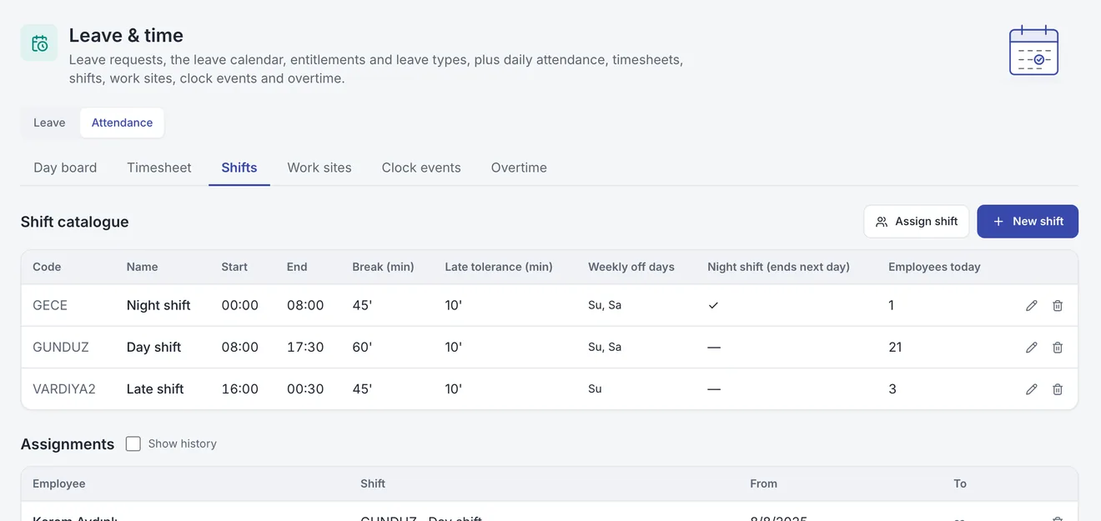Screen dimensions: 1101x521
Task: Edit the Late shift row with pencil icon
Action: 1032,388
